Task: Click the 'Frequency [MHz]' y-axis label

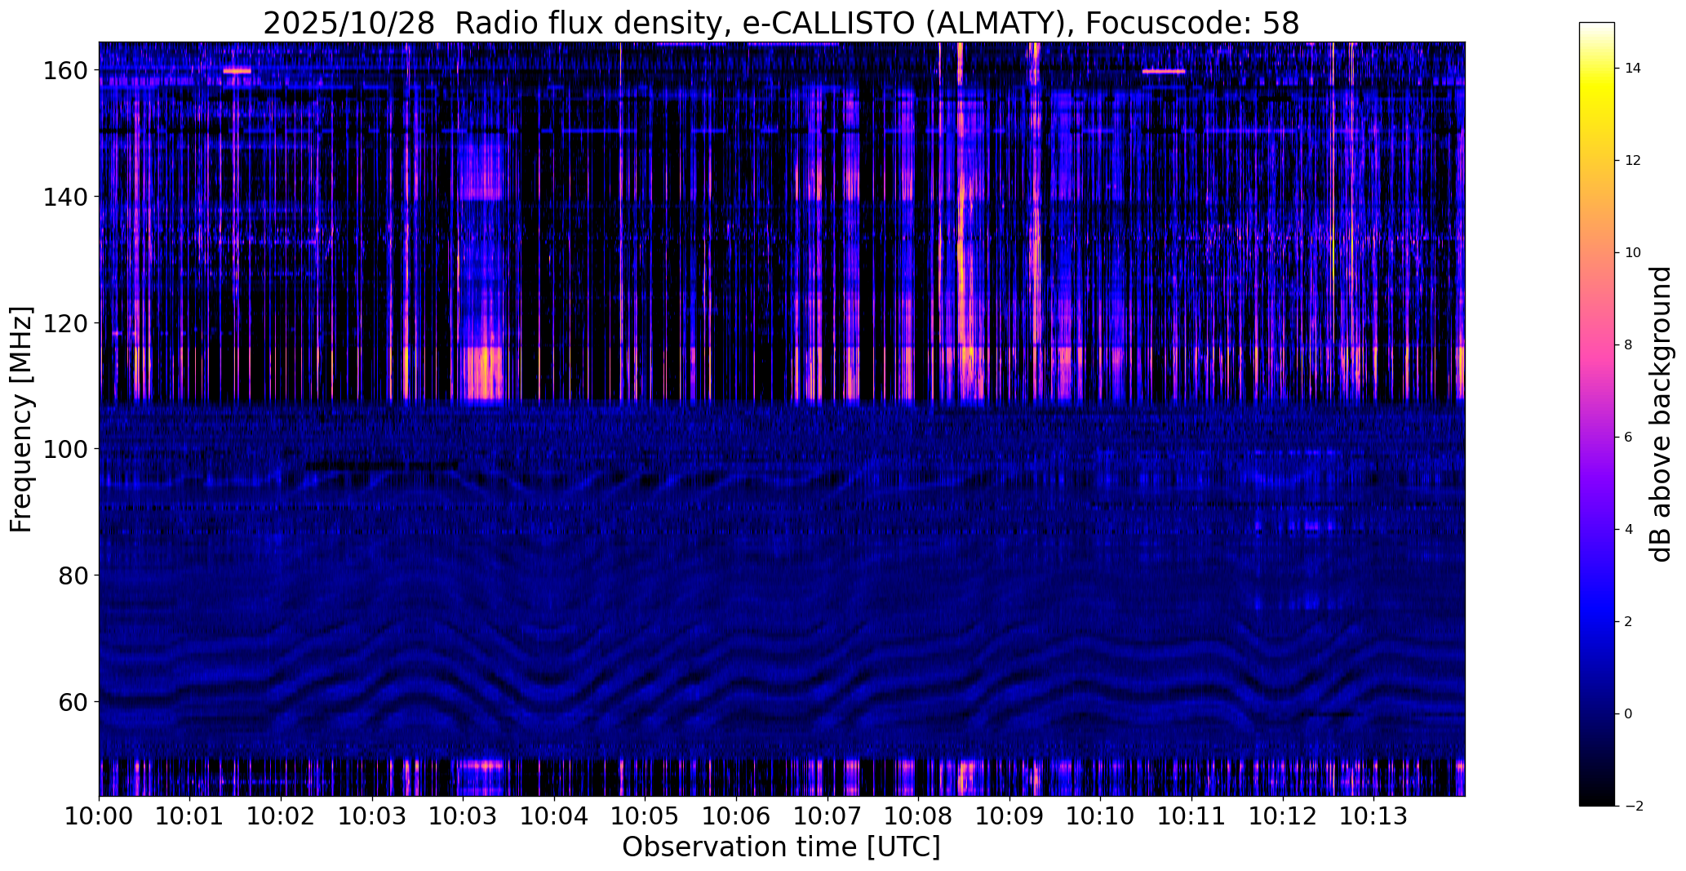Action: [21, 420]
